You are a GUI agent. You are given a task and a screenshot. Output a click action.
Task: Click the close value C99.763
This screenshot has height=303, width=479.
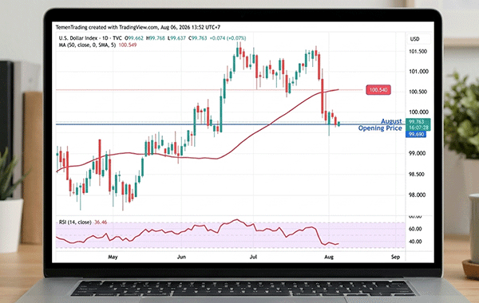198,38
